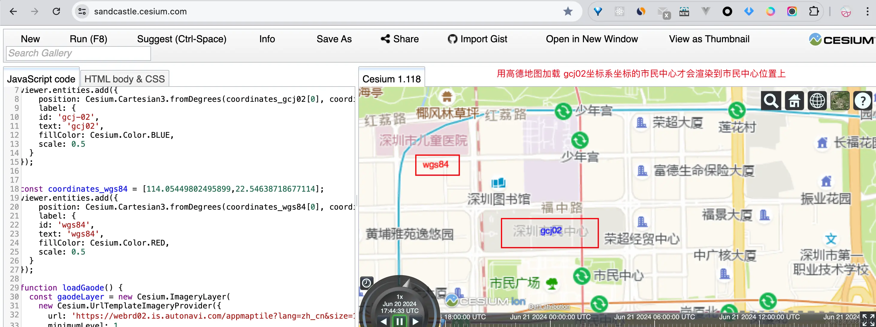Open the browser Extensions puzzle icon
The height and width of the screenshot is (327, 876).
pos(813,12)
